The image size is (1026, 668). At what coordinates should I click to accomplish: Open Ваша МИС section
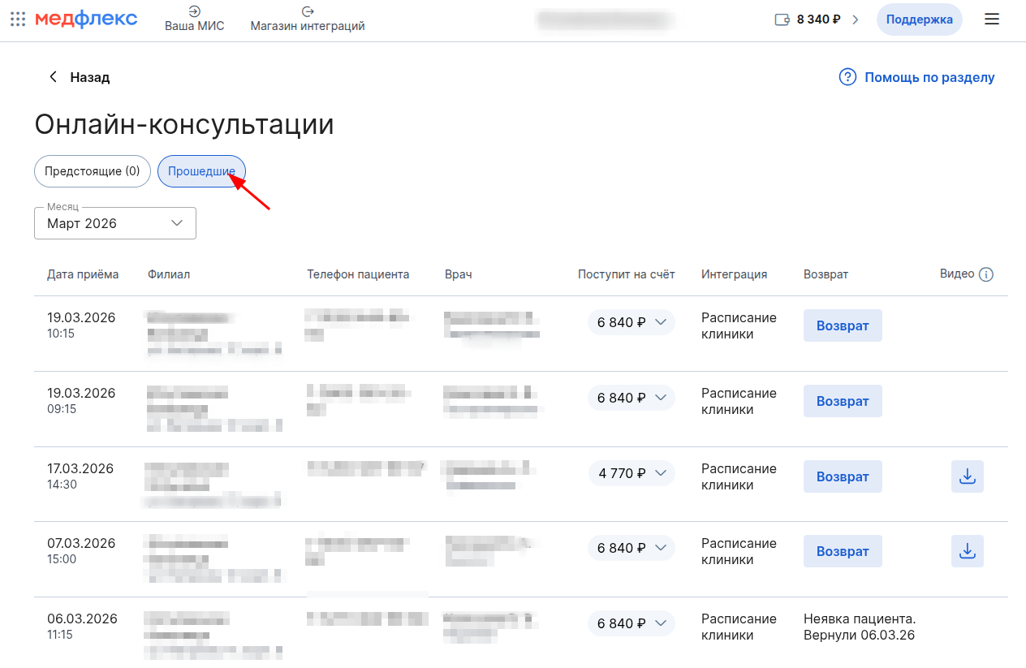pyautogui.click(x=194, y=19)
